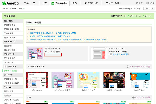Click the みなしごハッチ design name label

point(88,90)
